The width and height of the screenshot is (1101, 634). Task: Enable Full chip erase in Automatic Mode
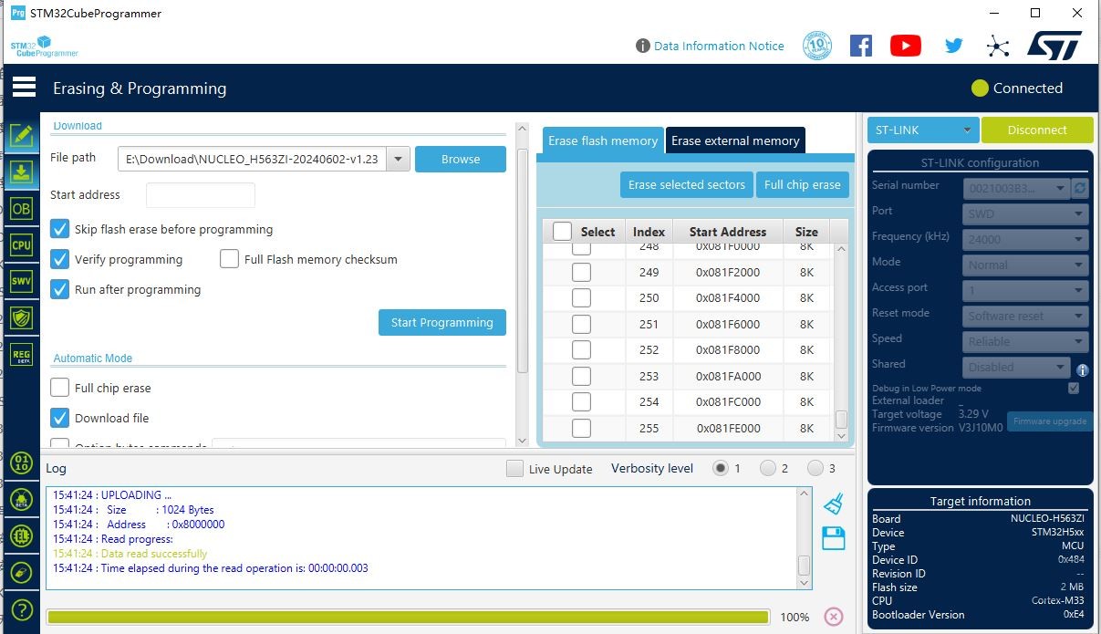(59, 388)
